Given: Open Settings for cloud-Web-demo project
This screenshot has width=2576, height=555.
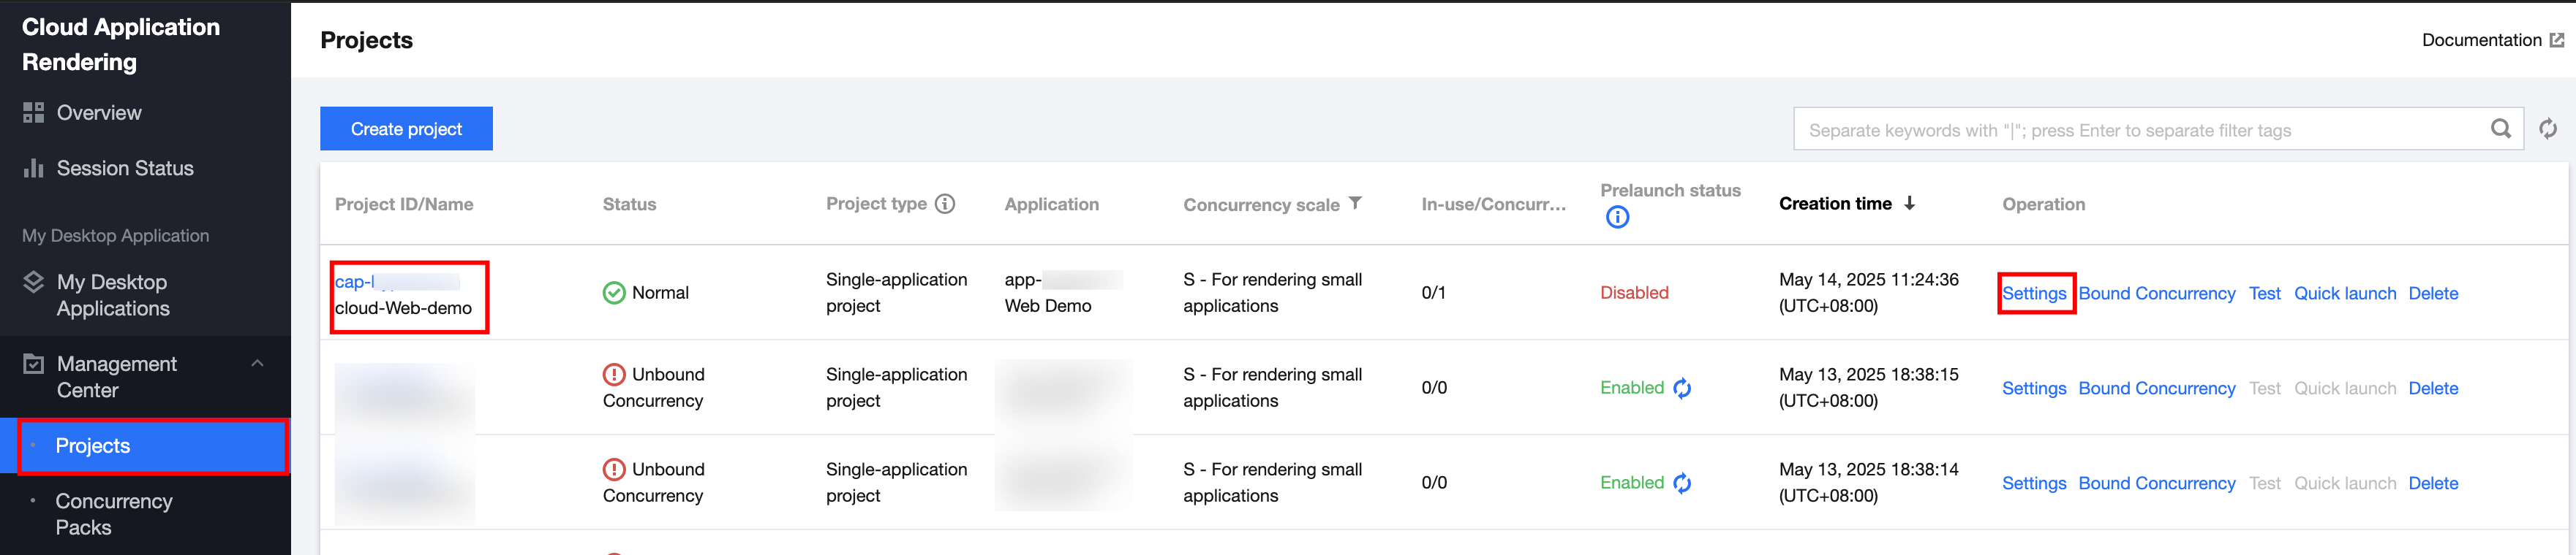Looking at the screenshot, I should point(2034,294).
